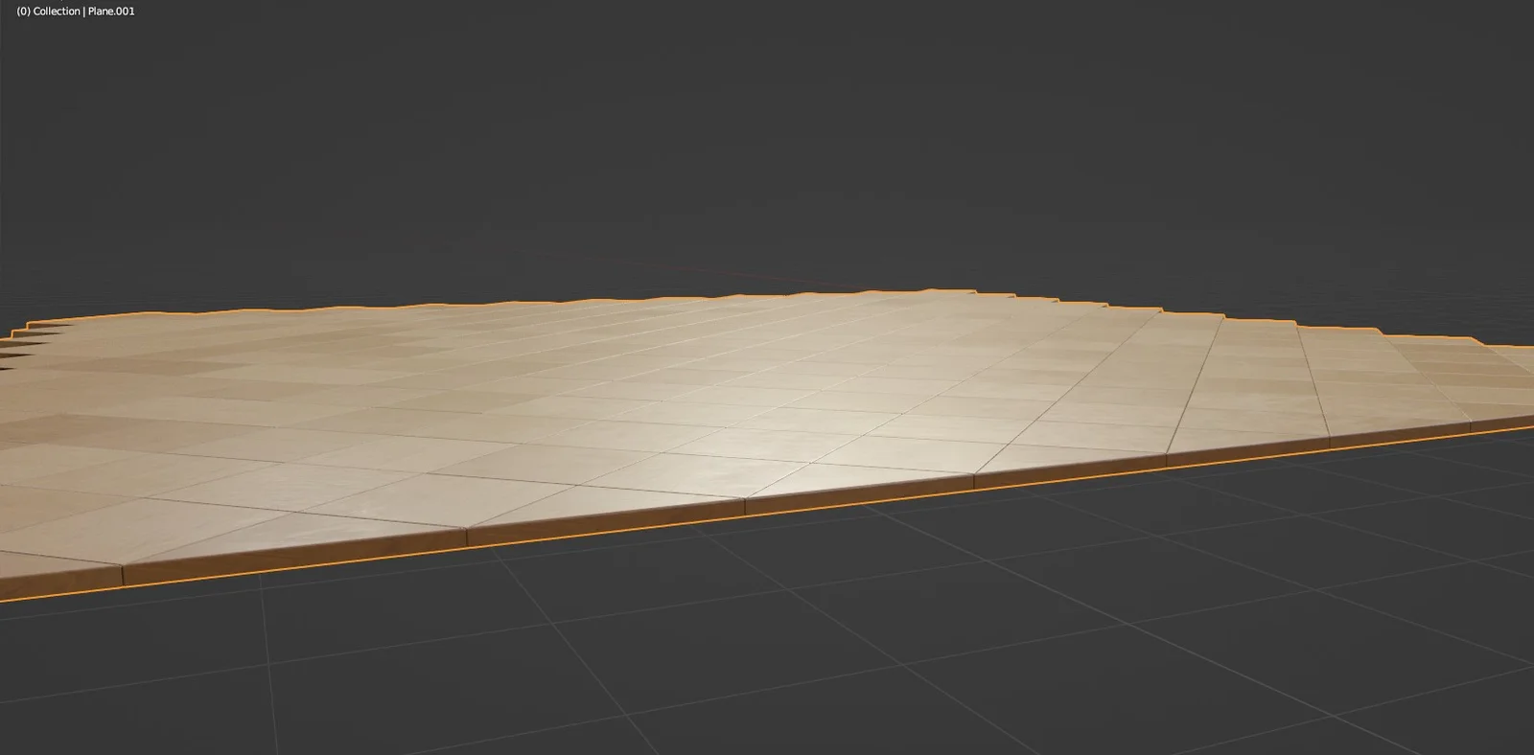Click the "(0) Collection | Plane.001" overlay text

pyautogui.click(x=76, y=11)
